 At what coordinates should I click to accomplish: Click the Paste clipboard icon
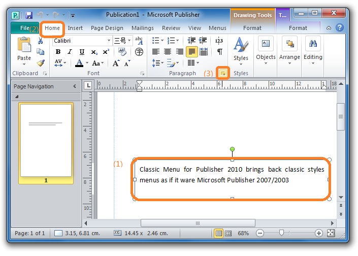pos(24,45)
